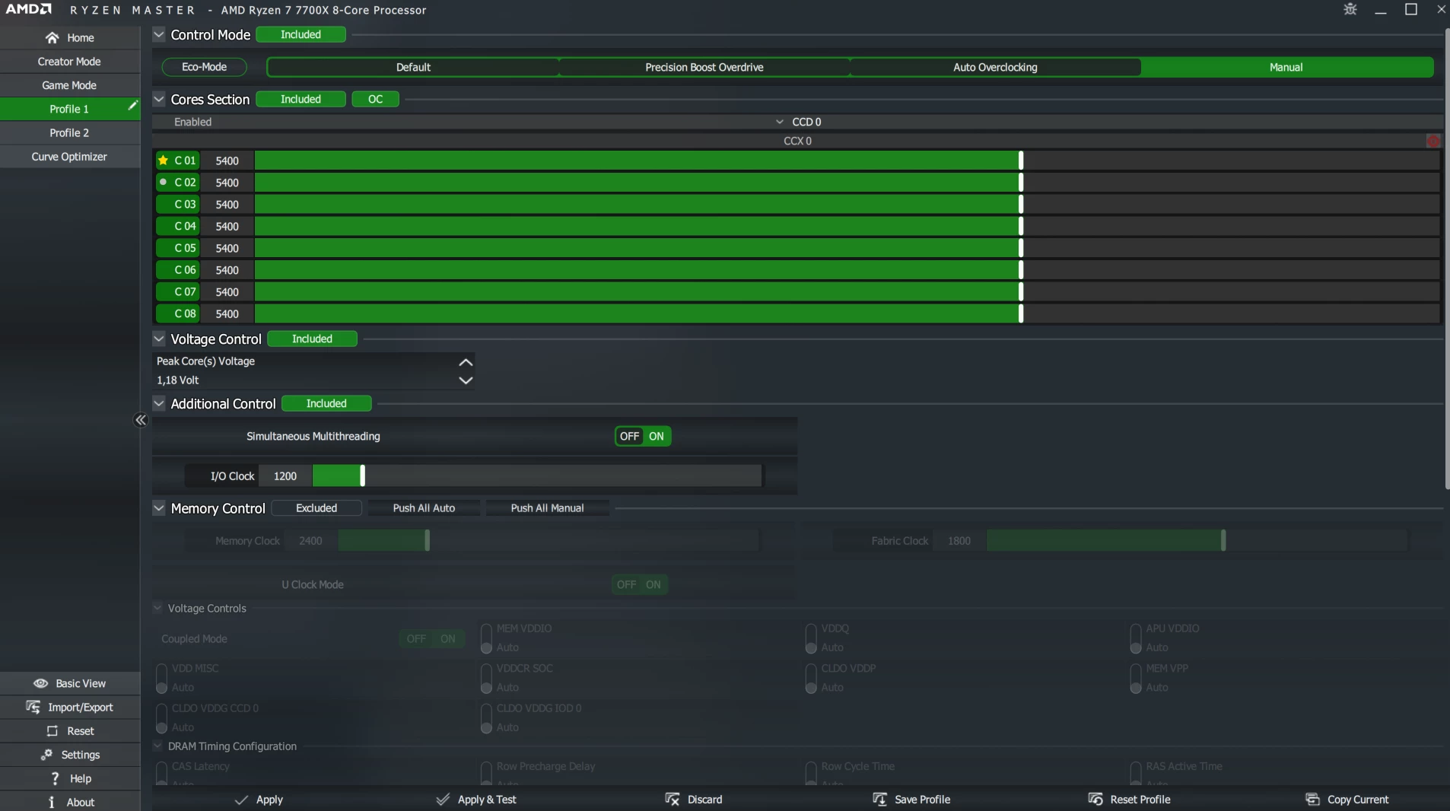Screen dimensions: 1450x811
Task: Click the AMD logo in title bar
Action: coord(29,9)
